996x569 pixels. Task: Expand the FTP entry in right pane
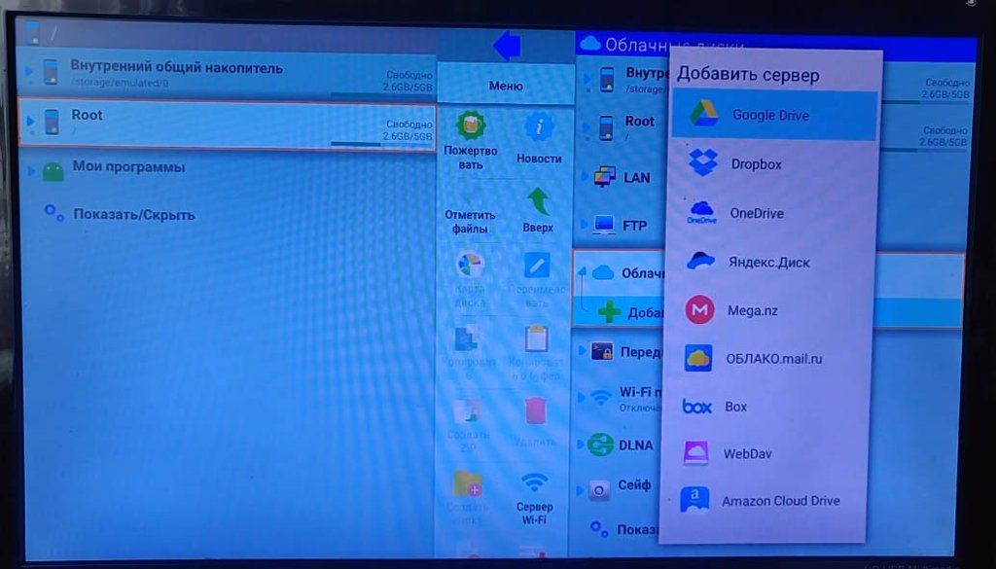(x=584, y=224)
